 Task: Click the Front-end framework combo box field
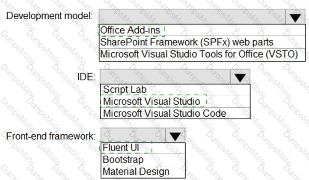point(133,136)
